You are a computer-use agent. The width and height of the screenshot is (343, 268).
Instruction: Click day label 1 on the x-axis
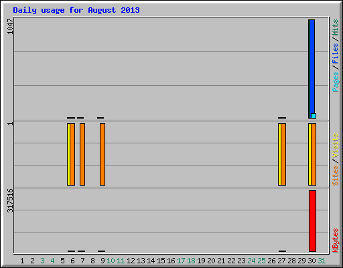(x=22, y=261)
